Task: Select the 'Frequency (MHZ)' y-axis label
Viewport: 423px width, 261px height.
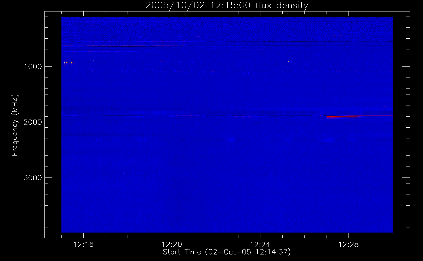Action: click(x=15, y=125)
